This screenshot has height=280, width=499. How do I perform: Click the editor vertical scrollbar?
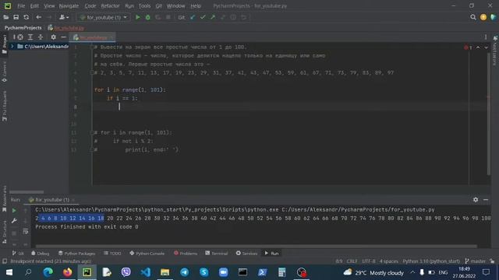489,114
